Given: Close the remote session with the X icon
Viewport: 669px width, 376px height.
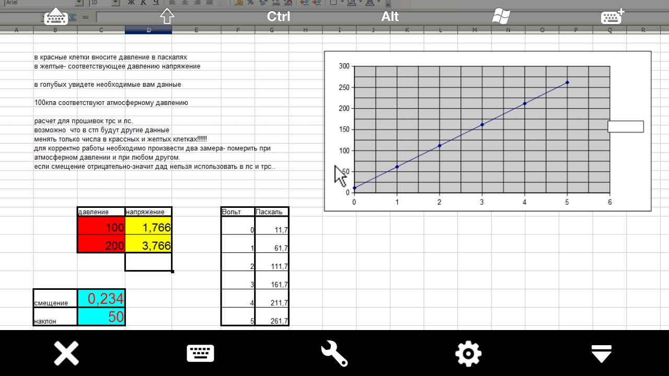Looking at the screenshot, I should coord(66,353).
